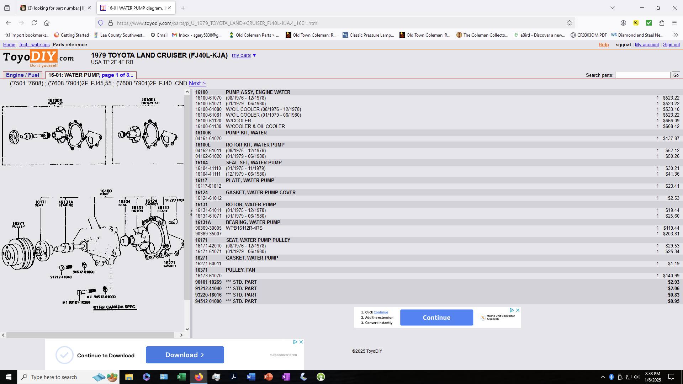
Task: Focus the Search parts input field
Action: click(x=642, y=75)
